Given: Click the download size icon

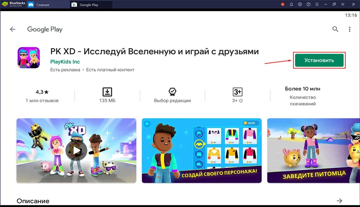Looking at the screenshot, I should pos(107,92).
